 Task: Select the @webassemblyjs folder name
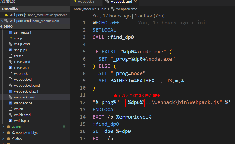25,132
